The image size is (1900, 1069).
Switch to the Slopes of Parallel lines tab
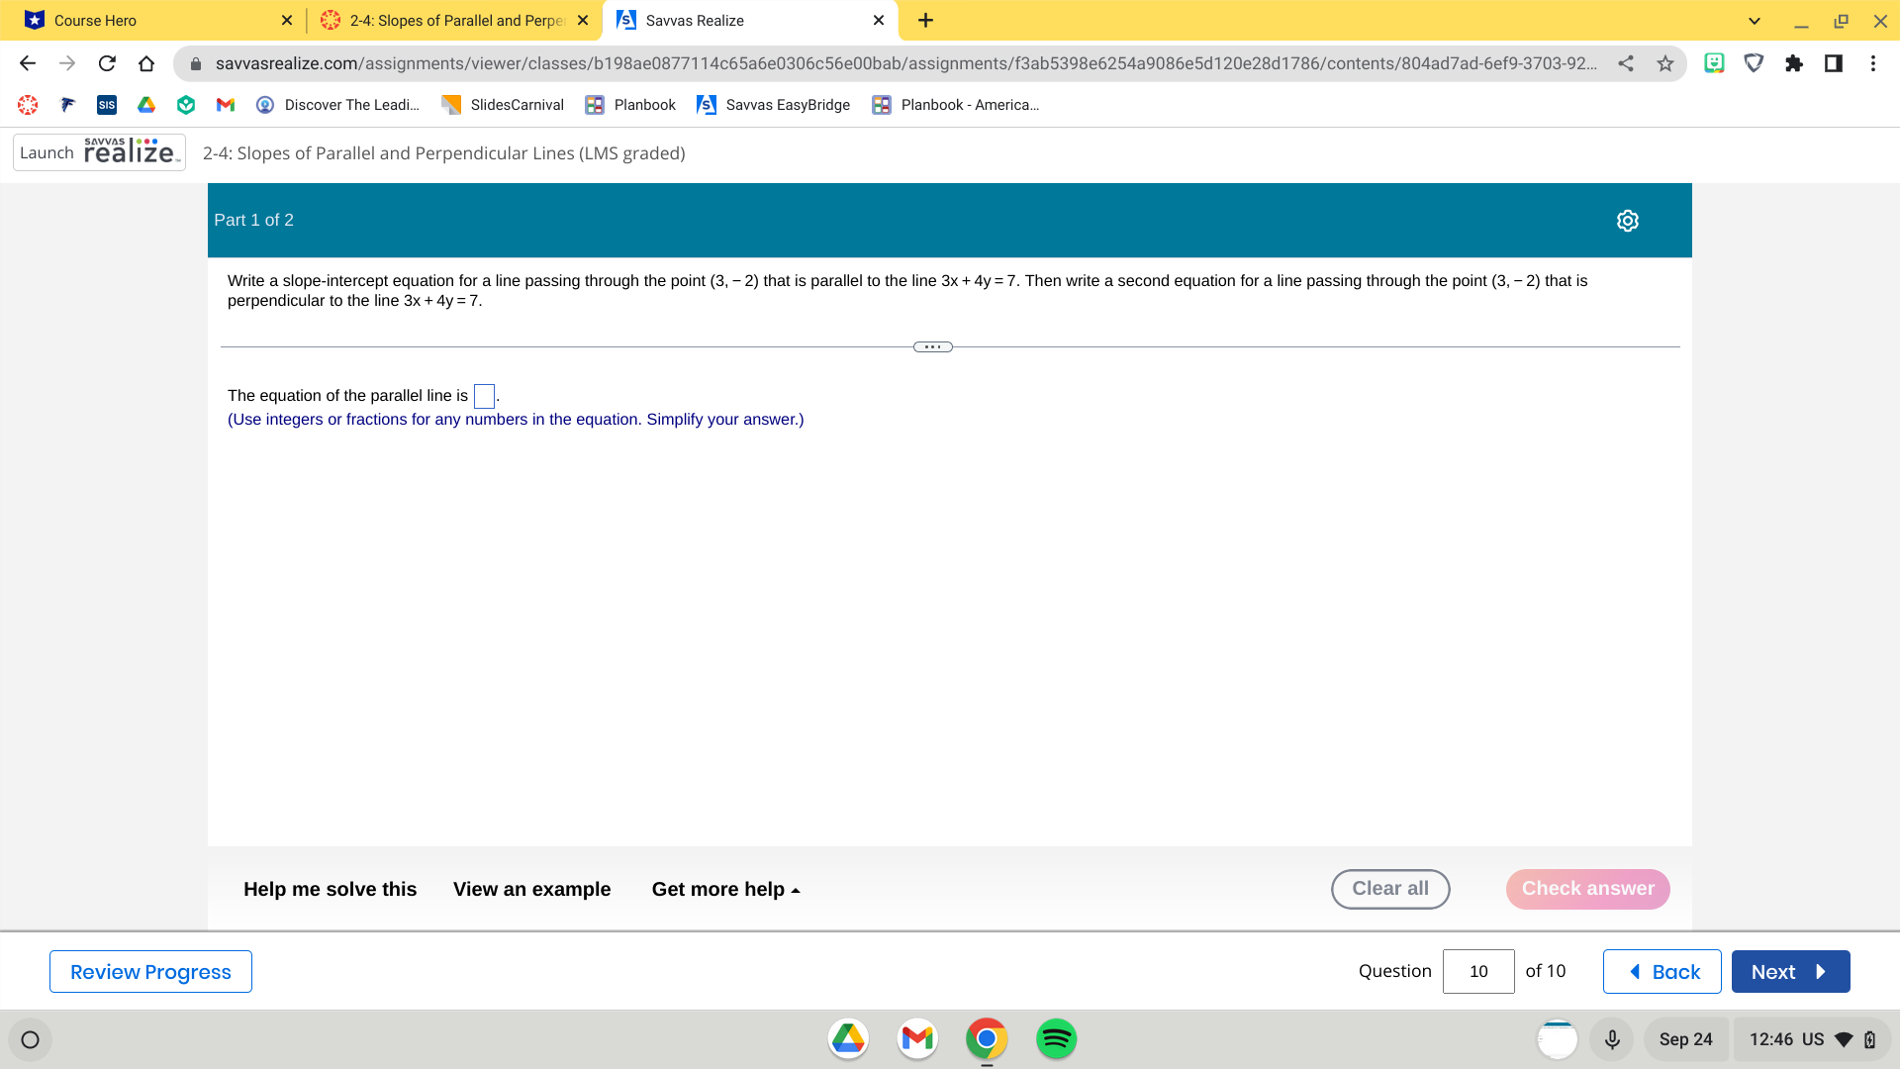coord(445,20)
